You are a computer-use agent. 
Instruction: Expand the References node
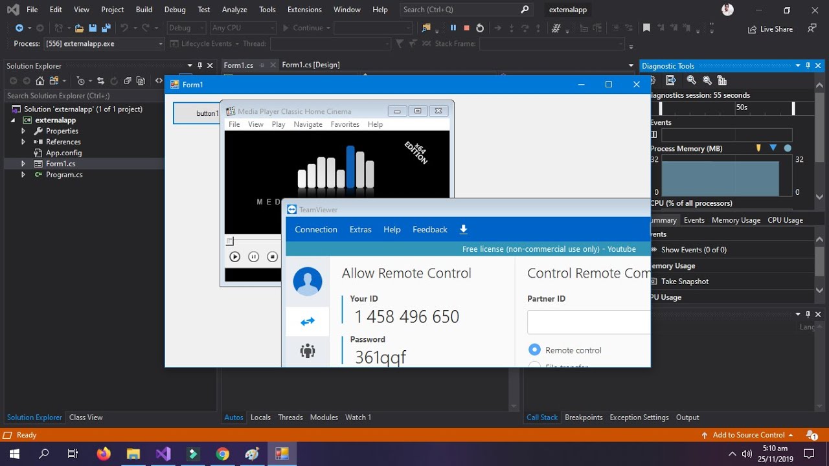coord(23,142)
